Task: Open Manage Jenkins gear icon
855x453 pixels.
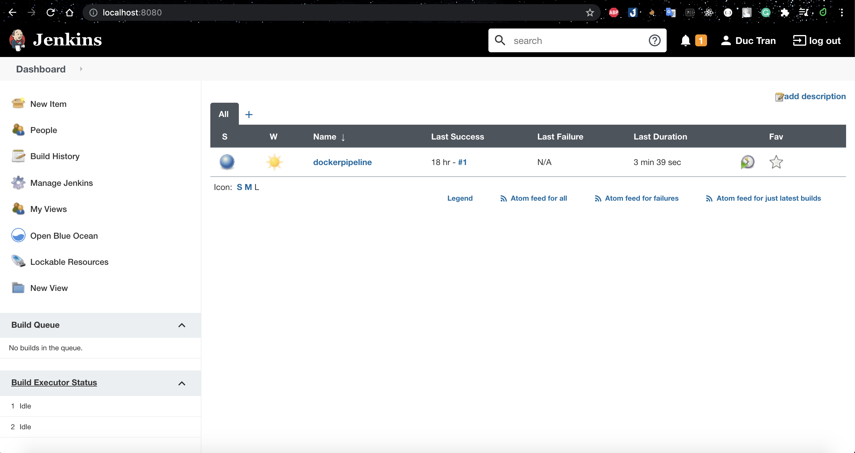Action: [x=18, y=183]
